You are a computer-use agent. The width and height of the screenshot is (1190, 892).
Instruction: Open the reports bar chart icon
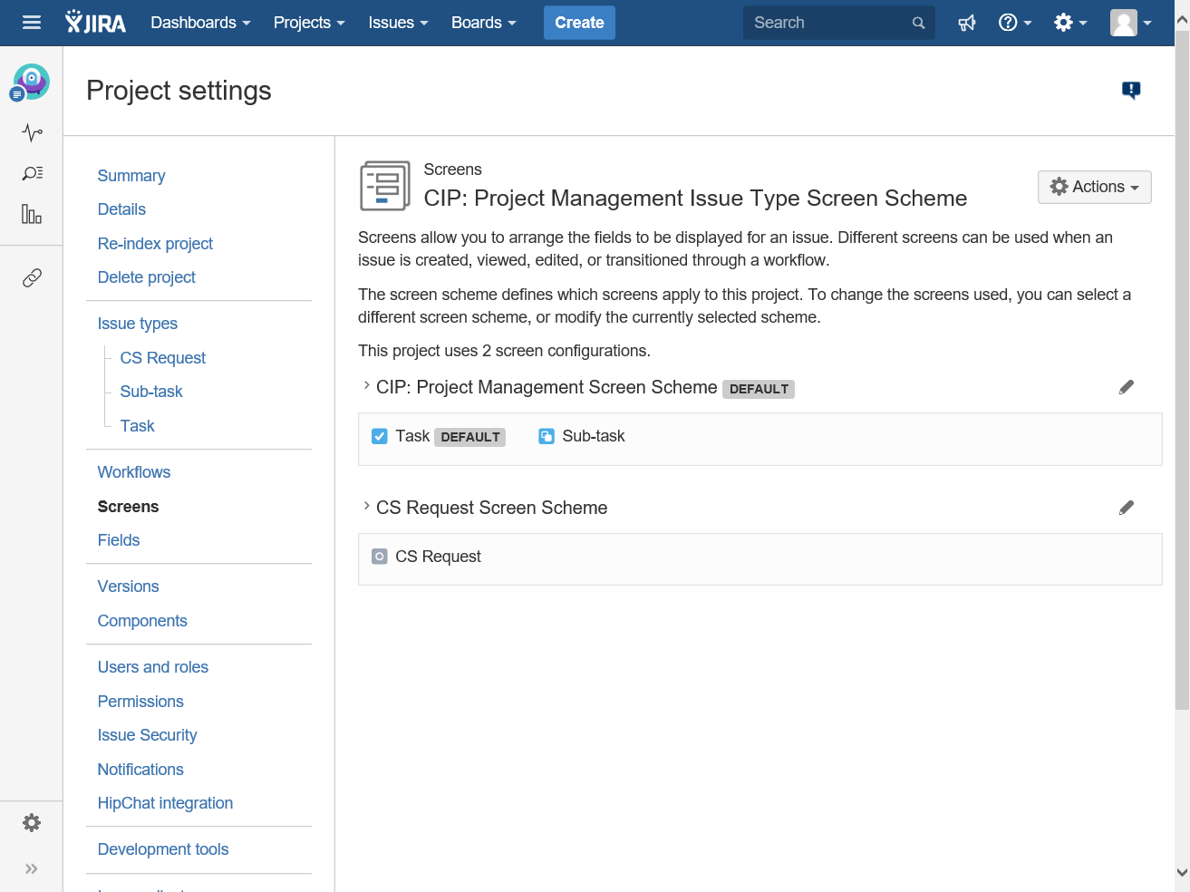(32, 214)
